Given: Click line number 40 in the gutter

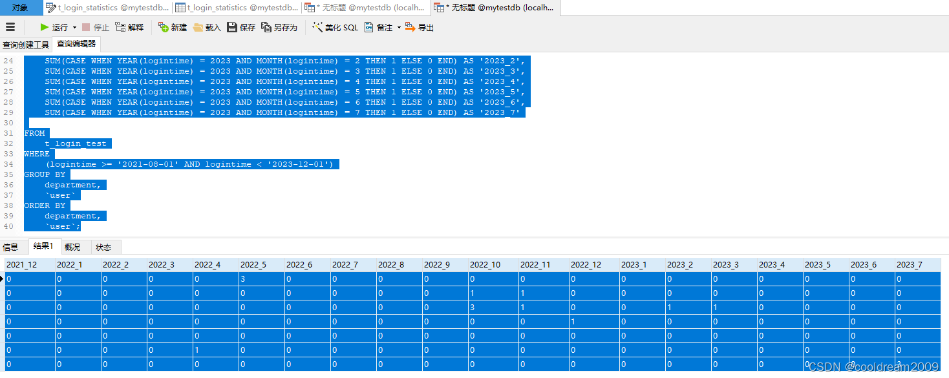Looking at the screenshot, I should pos(8,226).
